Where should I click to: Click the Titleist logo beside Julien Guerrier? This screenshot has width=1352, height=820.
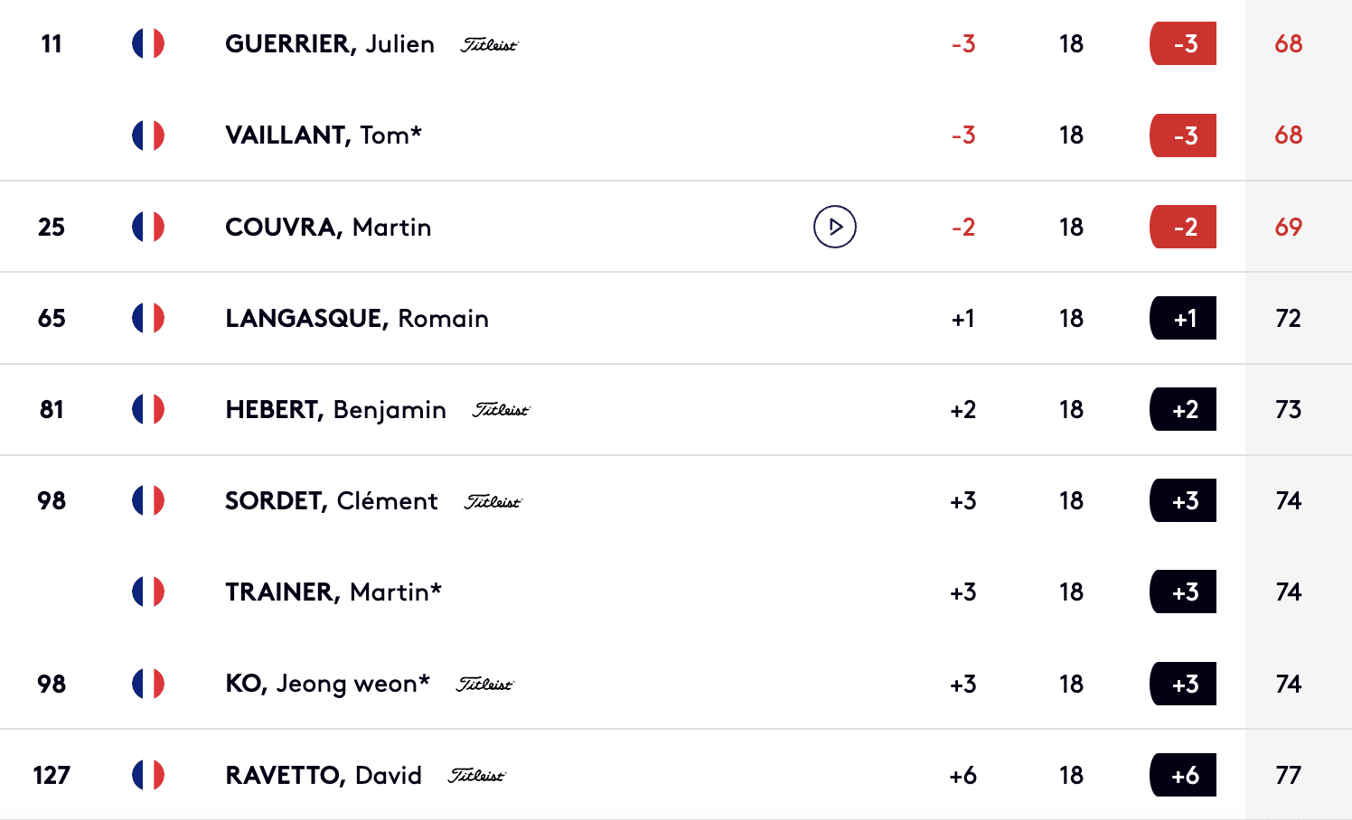coord(489,44)
